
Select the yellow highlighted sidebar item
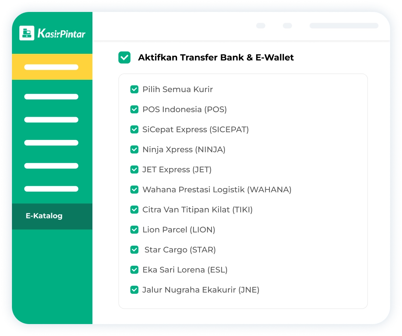[52, 67]
